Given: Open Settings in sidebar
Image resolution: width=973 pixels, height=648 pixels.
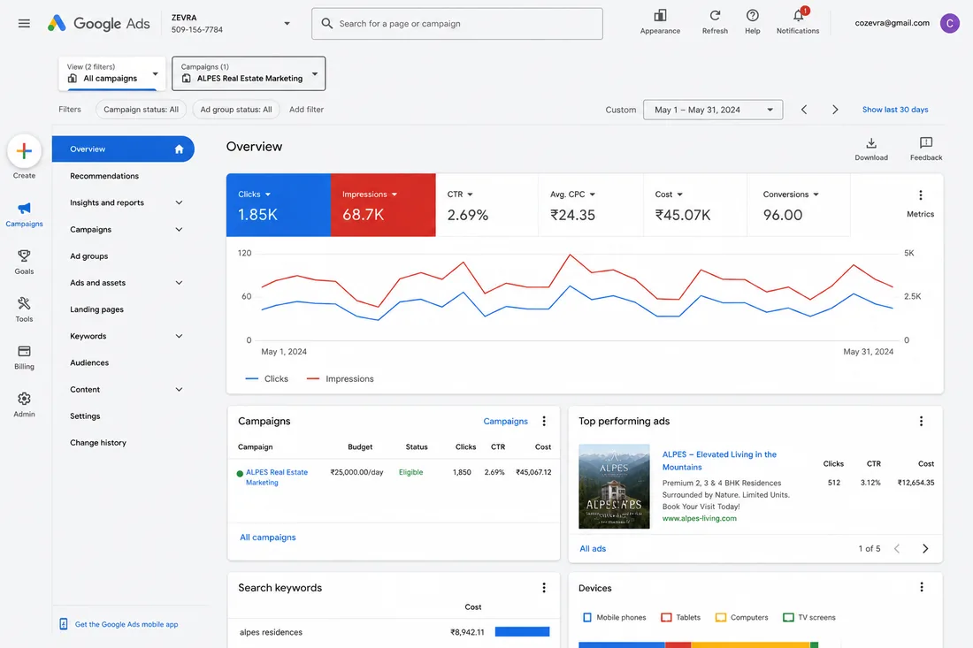Looking at the screenshot, I should 85,416.
